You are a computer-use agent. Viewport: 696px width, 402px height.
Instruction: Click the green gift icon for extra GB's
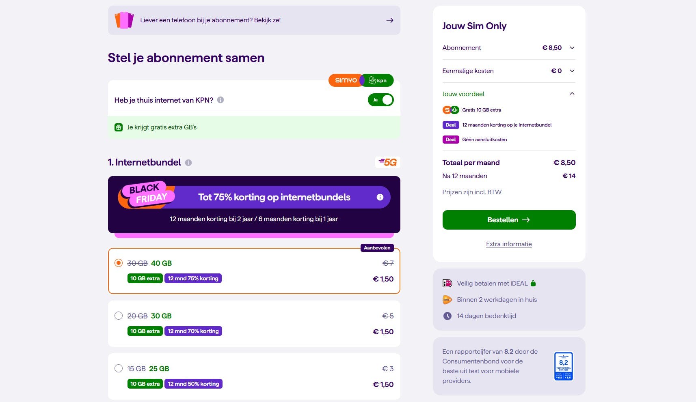pos(119,127)
